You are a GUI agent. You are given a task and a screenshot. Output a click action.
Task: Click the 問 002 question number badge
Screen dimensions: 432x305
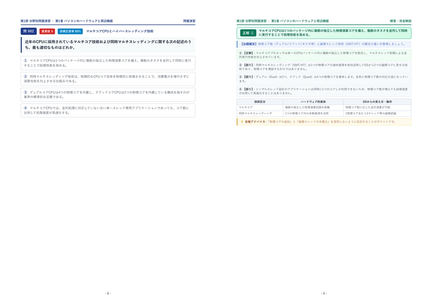click(29, 31)
